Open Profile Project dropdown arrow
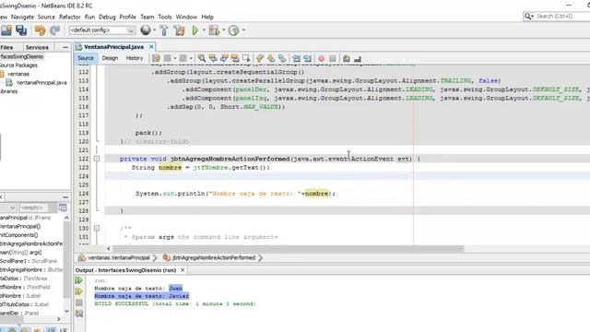Screen dimensions: 590x332 (x=243, y=30)
